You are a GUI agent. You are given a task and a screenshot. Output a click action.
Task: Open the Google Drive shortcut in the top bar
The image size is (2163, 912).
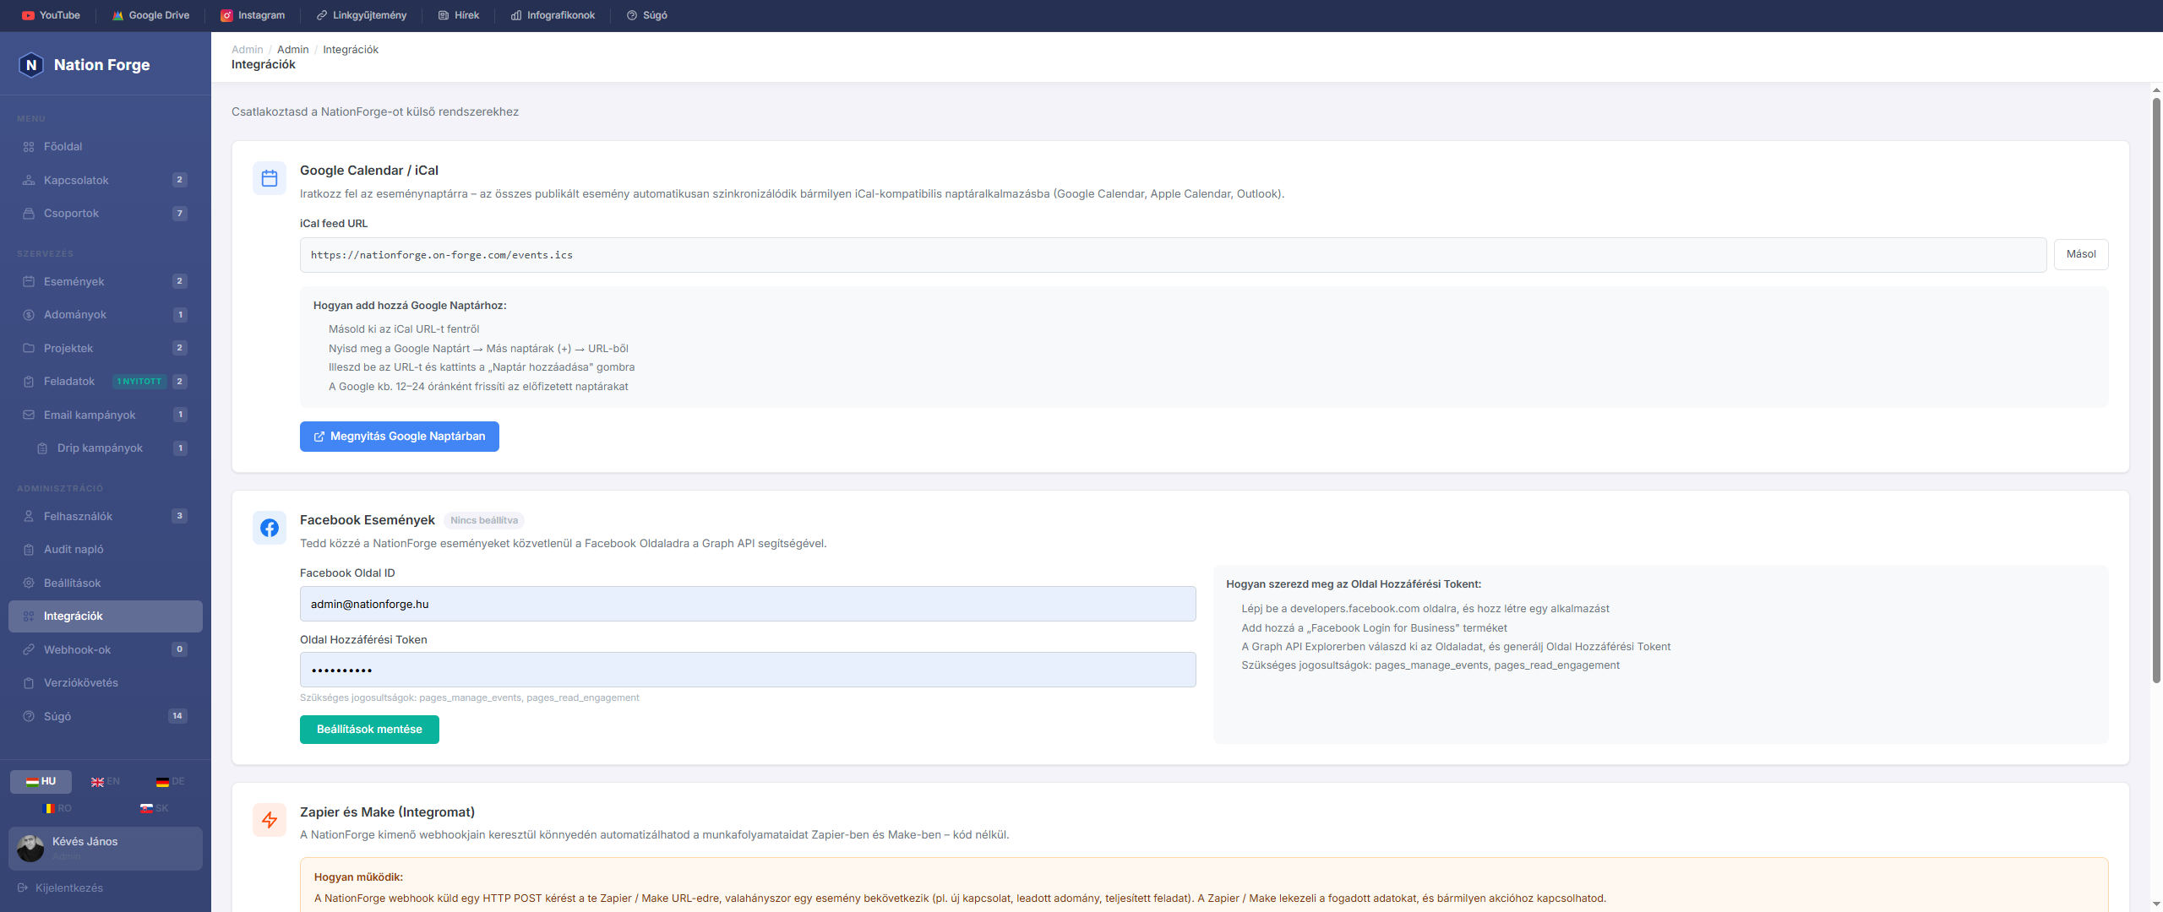tap(150, 15)
